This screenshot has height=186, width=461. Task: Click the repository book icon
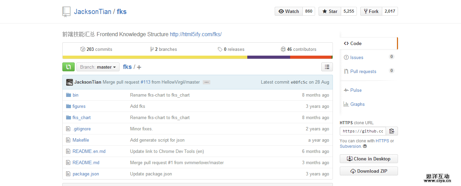66,12
